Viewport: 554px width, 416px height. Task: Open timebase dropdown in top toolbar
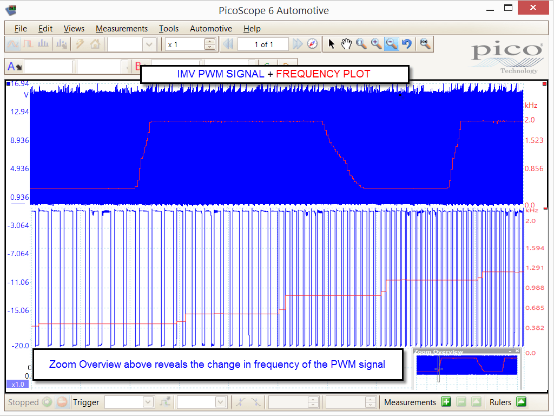[149, 44]
